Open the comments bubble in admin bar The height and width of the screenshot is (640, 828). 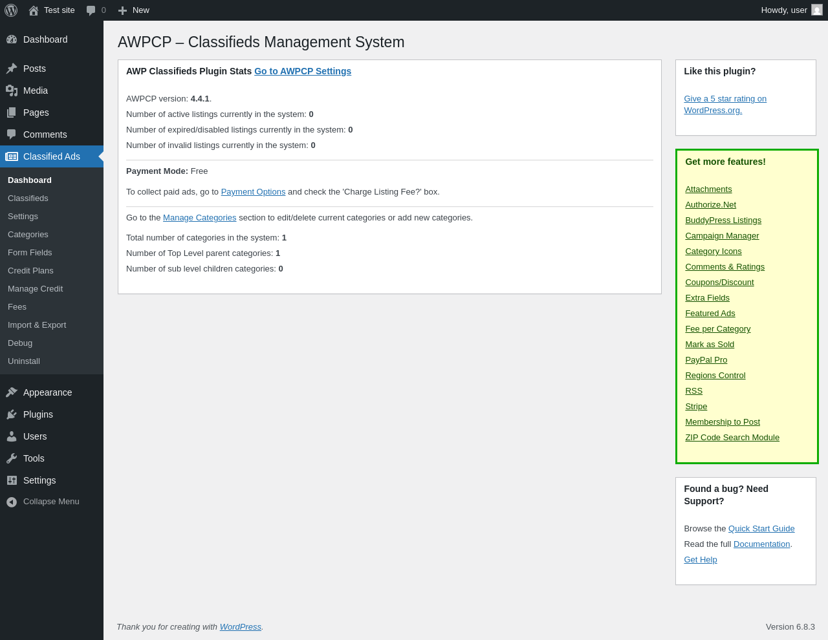[x=91, y=10]
